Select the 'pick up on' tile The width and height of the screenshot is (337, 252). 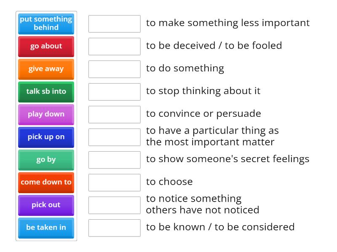click(x=45, y=137)
